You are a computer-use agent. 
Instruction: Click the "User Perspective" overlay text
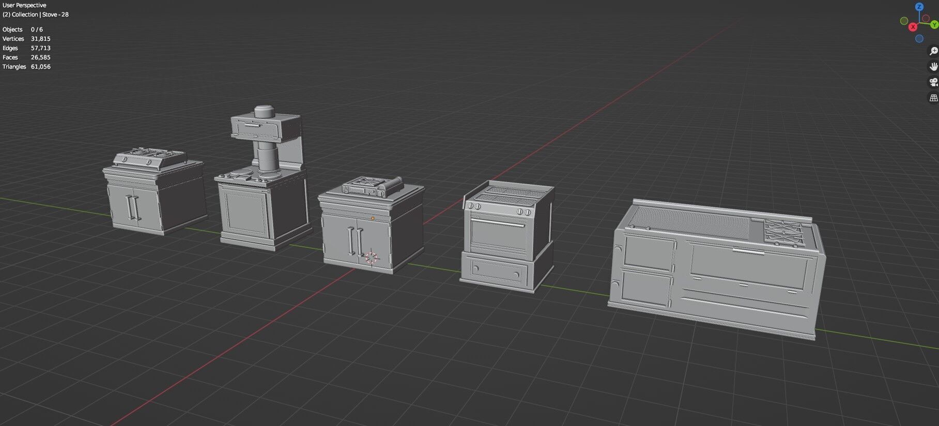coord(24,5)
